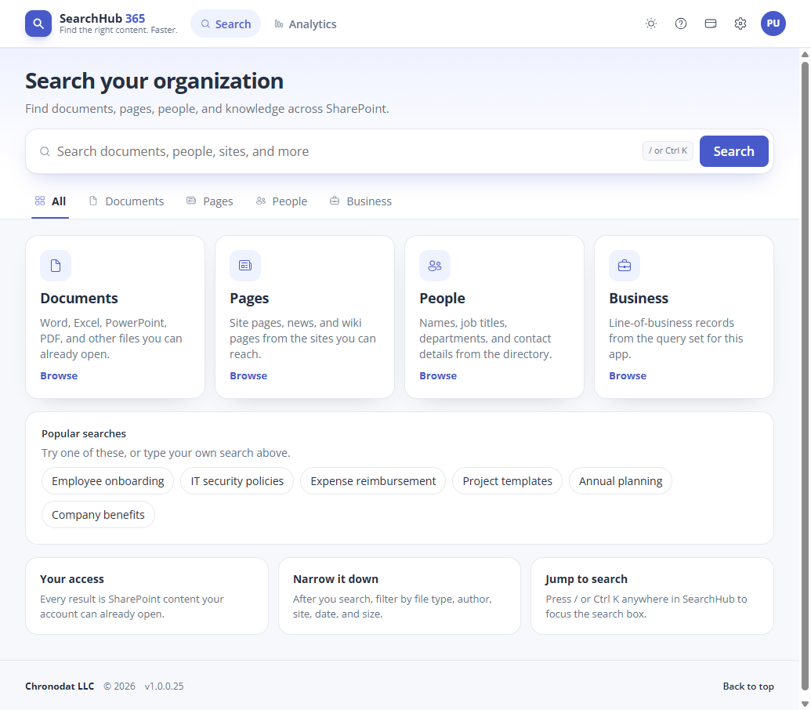
Task: Click the 'Popular searches' heading
Action: [84, 434]
